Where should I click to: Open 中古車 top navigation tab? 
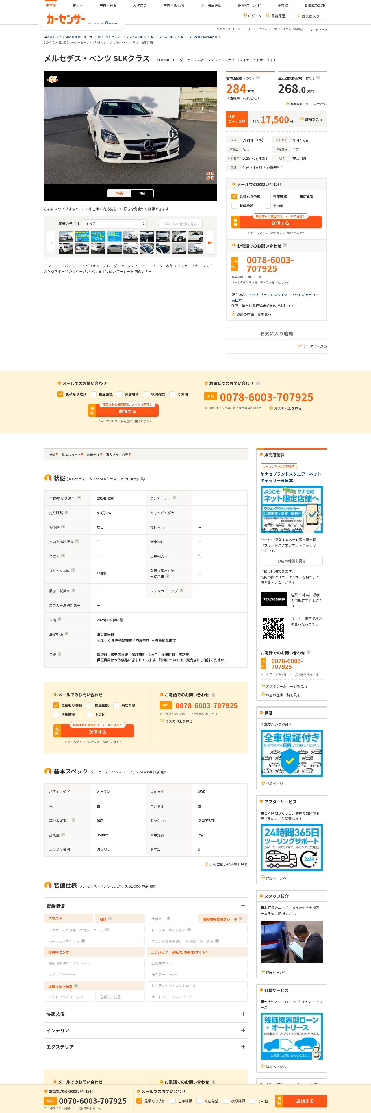[51, 5]
